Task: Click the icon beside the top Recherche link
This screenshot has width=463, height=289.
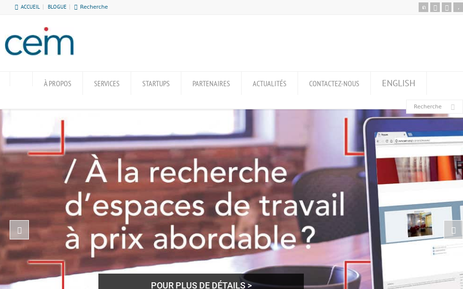Action: click(76, 7)
